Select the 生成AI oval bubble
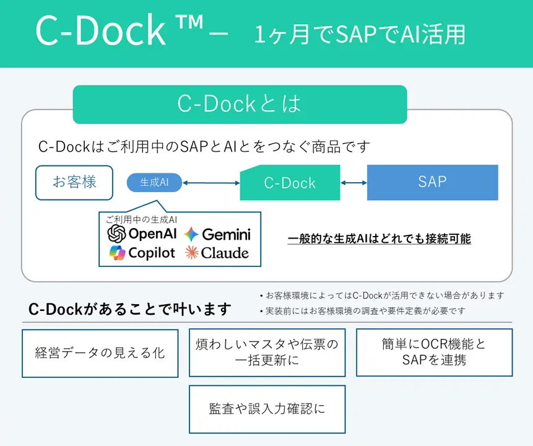The height and width of the screenshot is (446, 533). [x=154, y=183]
